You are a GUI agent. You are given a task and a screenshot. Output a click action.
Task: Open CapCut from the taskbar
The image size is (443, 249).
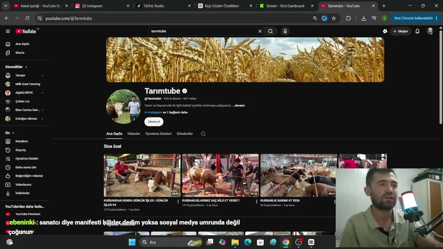[311, 242]
